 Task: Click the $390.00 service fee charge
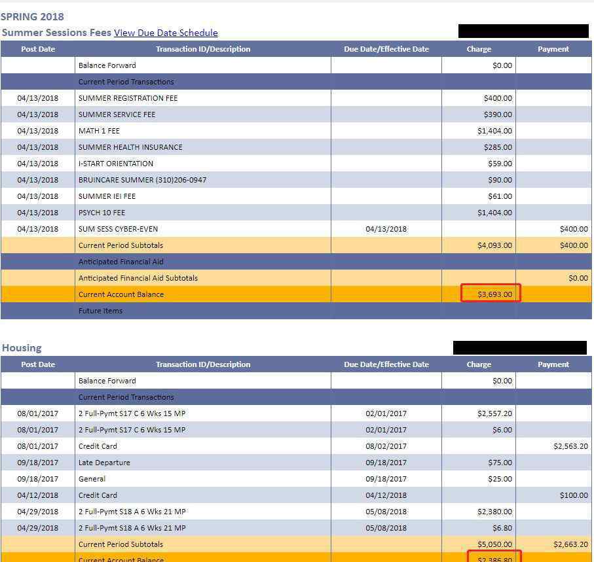click(x=498, y=114)
